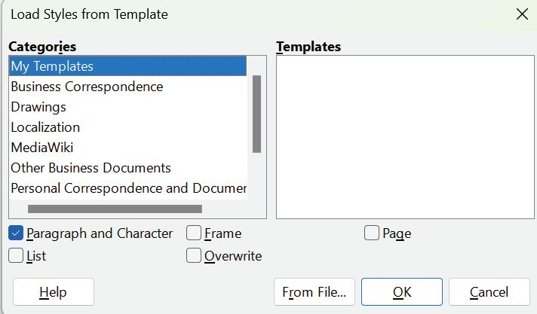Select Business Correspondence category

tap(87, 87)
